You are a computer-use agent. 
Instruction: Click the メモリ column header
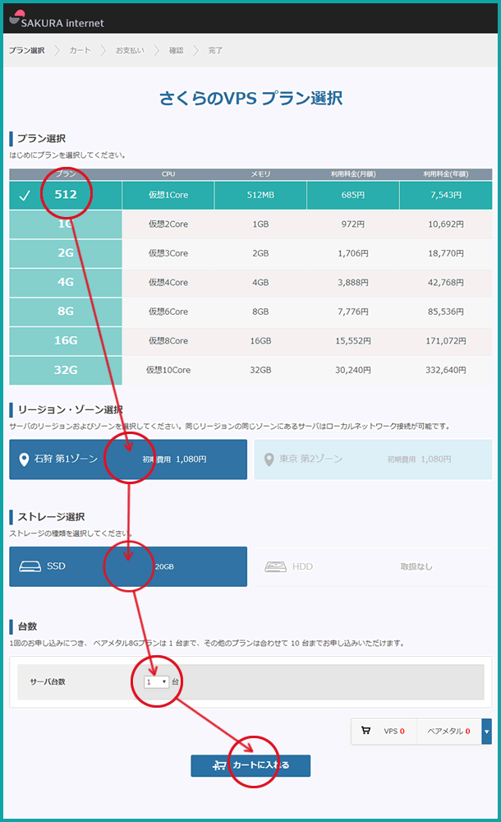pyautogui.click(x=260, y=174)
